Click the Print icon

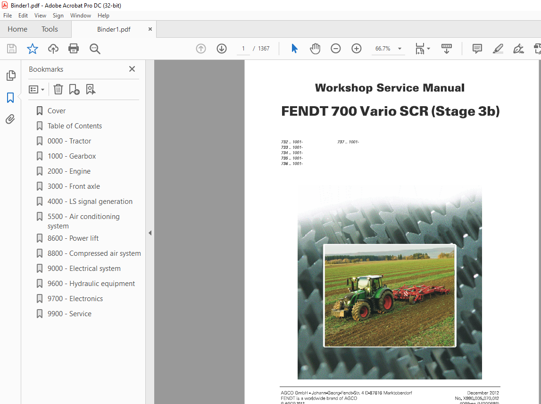[x=74, y=49]
